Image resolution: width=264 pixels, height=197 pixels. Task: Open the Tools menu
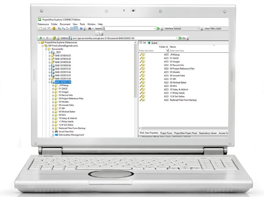coord(82,24)
